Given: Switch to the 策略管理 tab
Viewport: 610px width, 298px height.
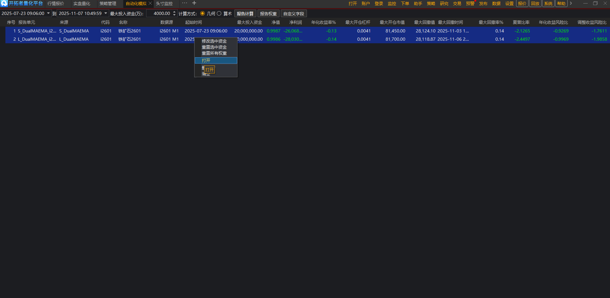Looking at the screenshot, I should [x=108, y=3].
